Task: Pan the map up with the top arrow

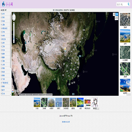Action: (x=14, y=15)
